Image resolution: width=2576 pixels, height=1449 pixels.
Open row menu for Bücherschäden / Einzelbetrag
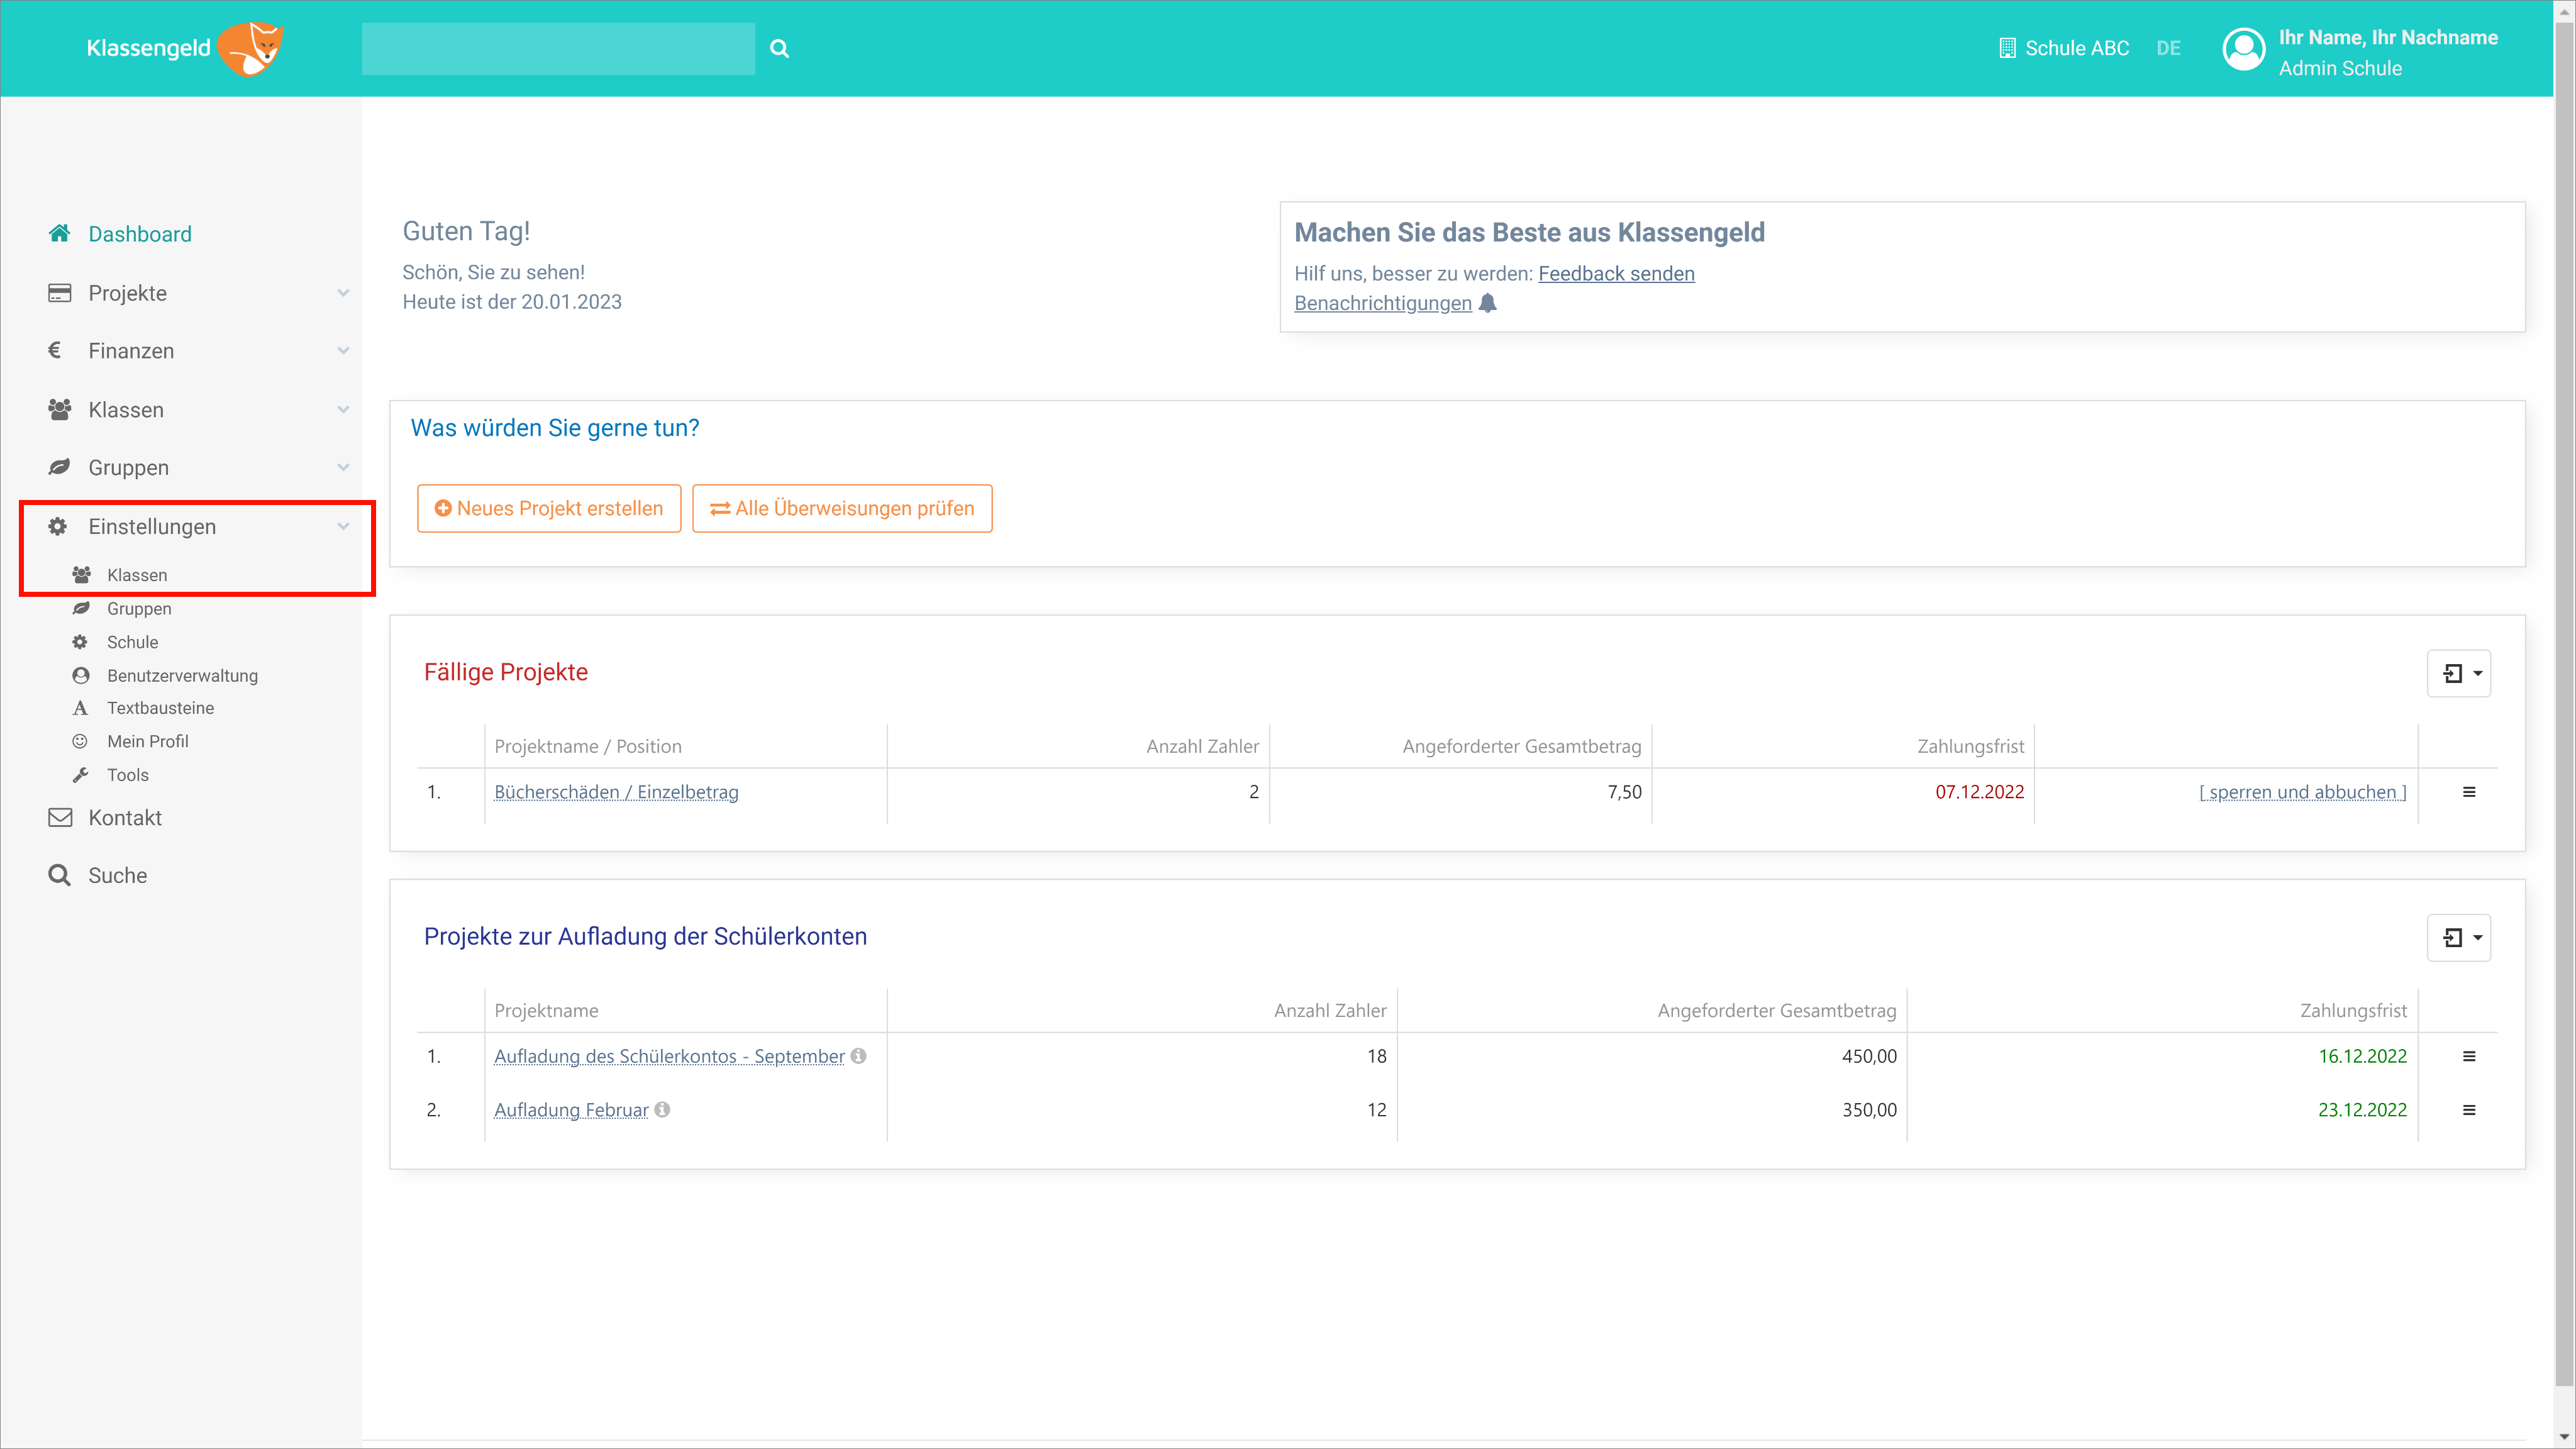click(x=2469, y=792)
